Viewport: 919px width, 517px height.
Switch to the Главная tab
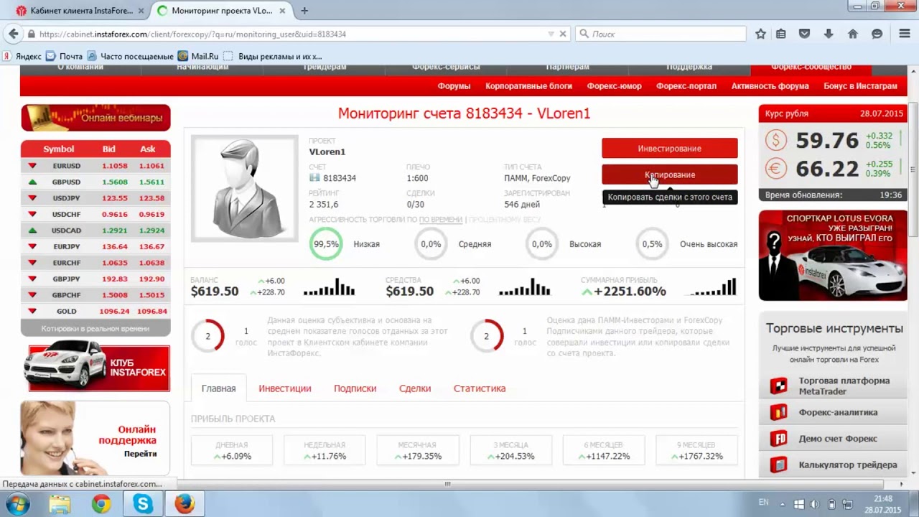pyautogui.click(x=218, y=388)
